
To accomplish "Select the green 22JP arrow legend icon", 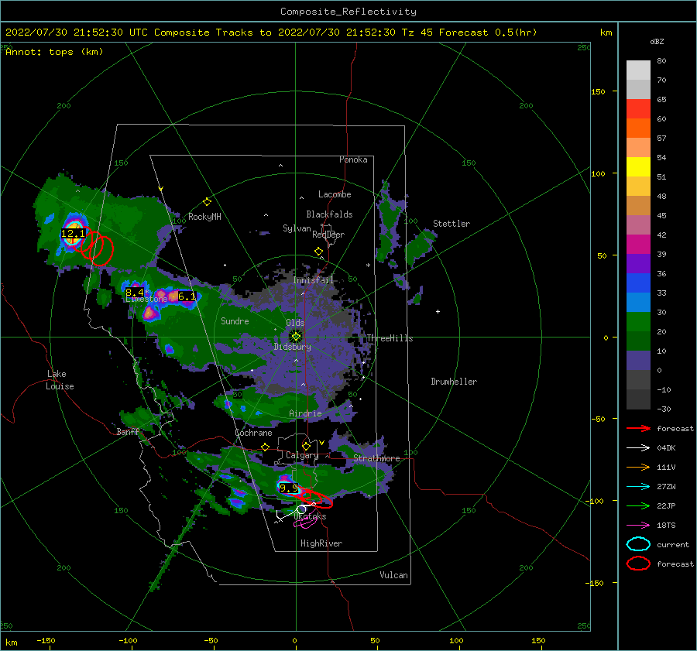I will (638, 505).
